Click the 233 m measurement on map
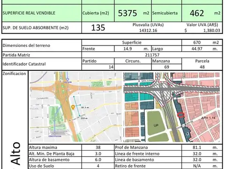Screen dimensions: 225x169 (84, 118)
